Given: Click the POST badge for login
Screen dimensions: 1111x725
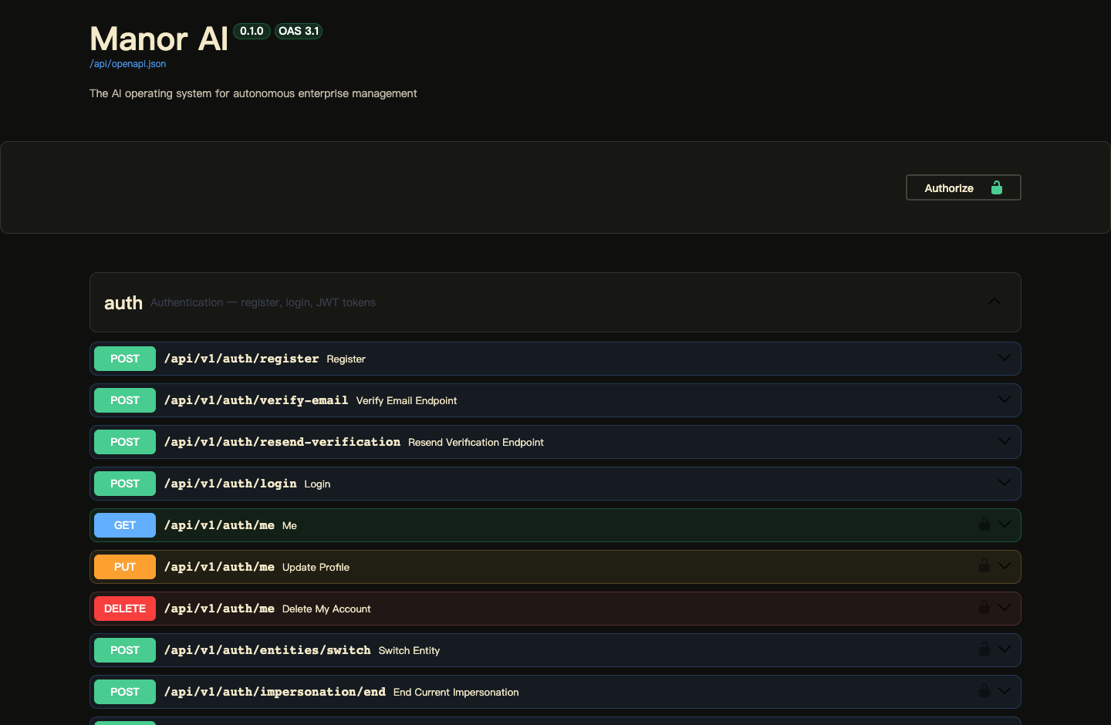Looking at the screenshot, I should 125,484.
